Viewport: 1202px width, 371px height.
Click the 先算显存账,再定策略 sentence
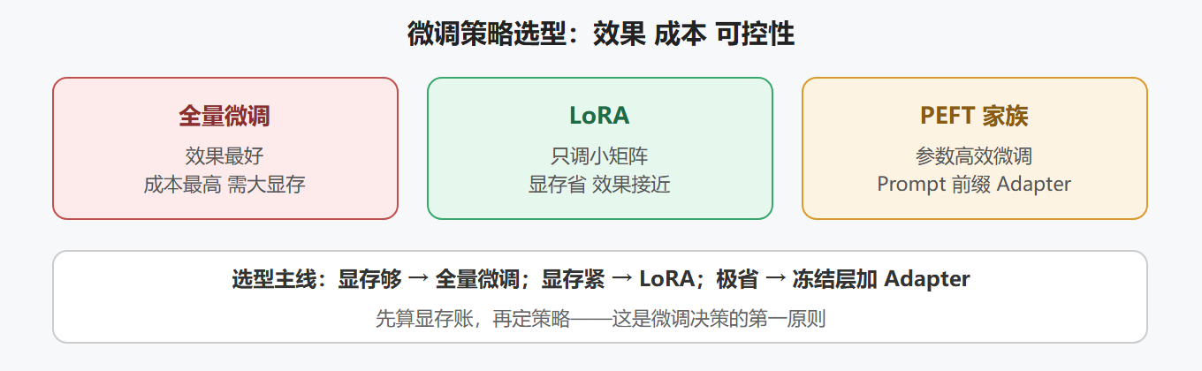473,319
